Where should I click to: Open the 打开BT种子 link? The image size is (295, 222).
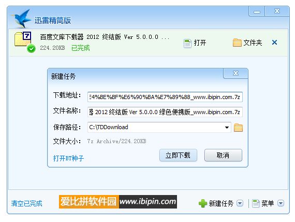(68, 158)
